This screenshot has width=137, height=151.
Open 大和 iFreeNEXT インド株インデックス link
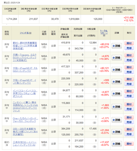coord(25,81)
